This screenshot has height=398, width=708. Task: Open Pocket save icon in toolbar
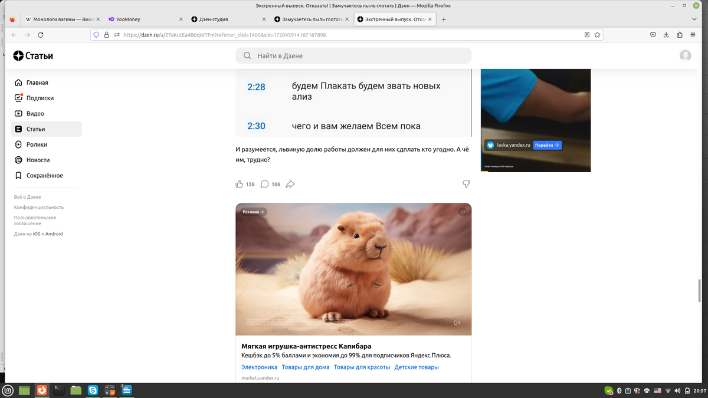click(x=653, y=35)
